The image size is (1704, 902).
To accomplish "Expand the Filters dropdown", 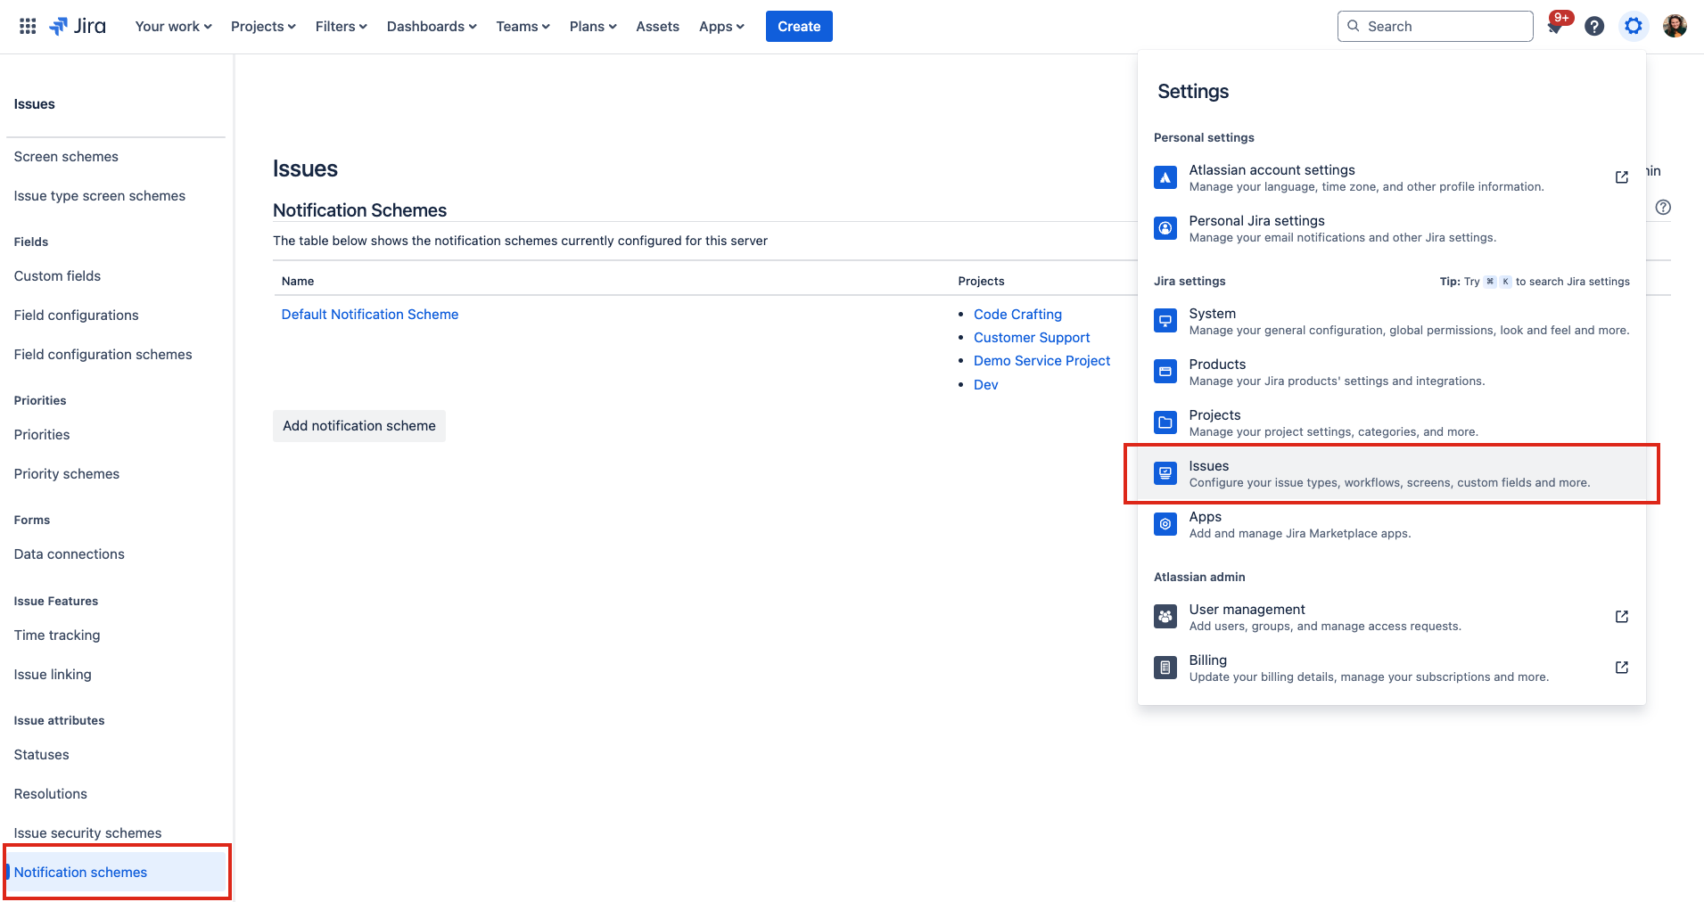I will [341, 27].
